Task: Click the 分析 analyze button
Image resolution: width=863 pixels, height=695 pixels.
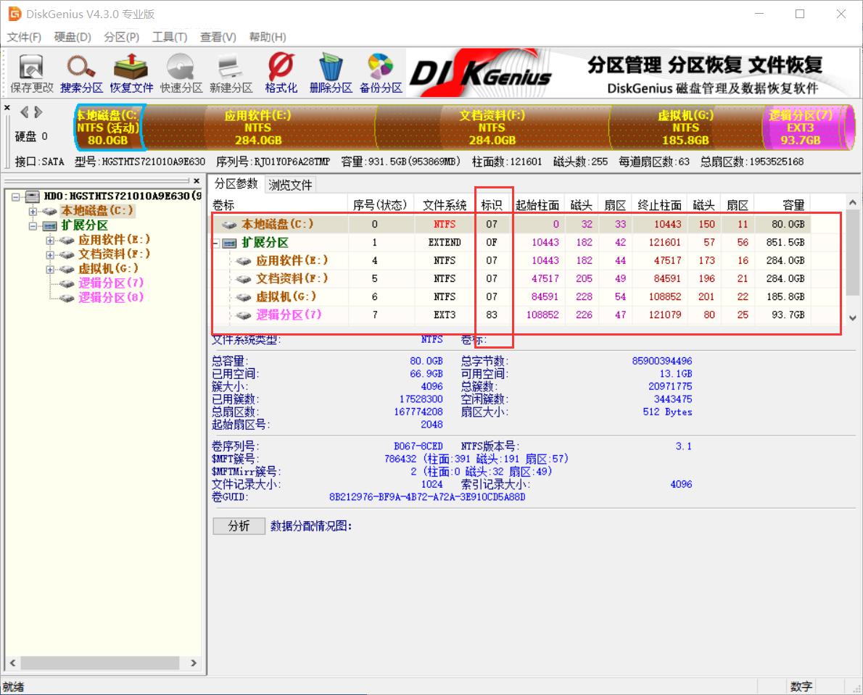Action: [239, 525]
